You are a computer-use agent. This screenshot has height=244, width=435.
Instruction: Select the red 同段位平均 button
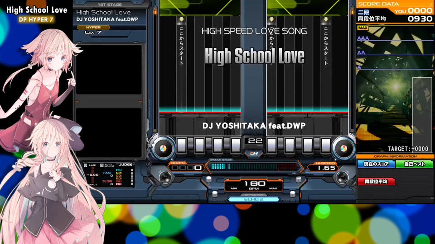(x=376, y=182)
